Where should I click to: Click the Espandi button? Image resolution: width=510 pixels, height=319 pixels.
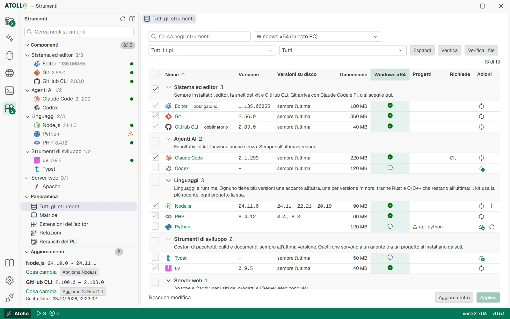422,50
